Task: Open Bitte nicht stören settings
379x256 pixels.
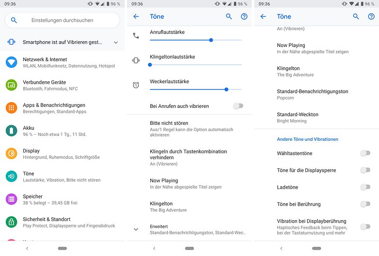Action: pos(189,129)
